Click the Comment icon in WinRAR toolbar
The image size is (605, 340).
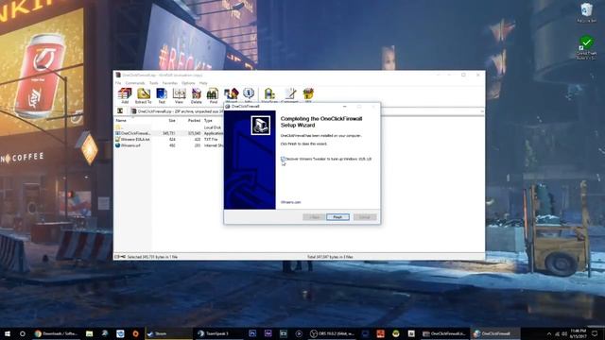tap(290, 94)
